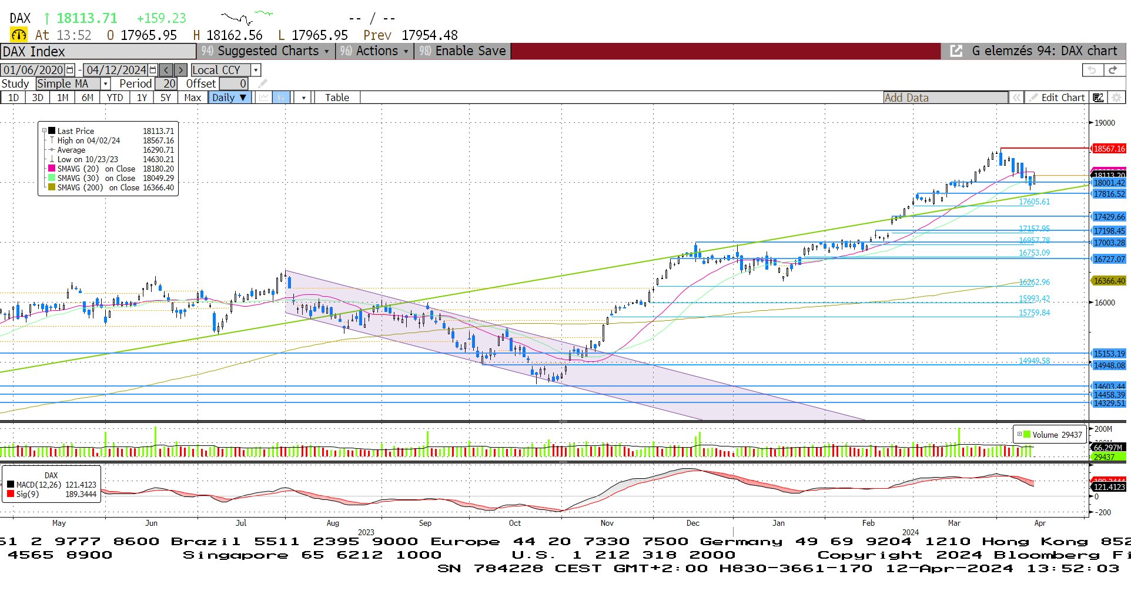Click the 18567.16 red price label

click(1109, 149)
